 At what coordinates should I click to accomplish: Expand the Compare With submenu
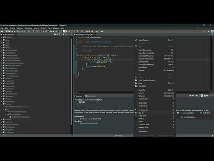[x=155, y=124]
